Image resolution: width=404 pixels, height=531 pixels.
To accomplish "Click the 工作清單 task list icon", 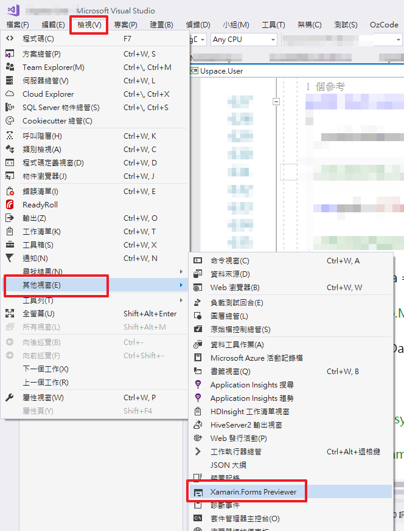I will 10,232.
